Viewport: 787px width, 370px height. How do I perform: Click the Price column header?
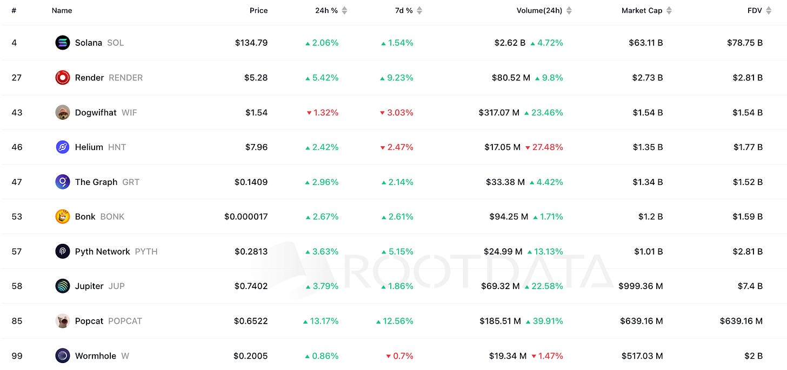coord(258,10)
